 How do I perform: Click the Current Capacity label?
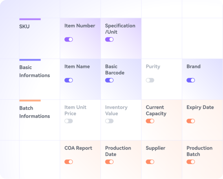[156, 110]
